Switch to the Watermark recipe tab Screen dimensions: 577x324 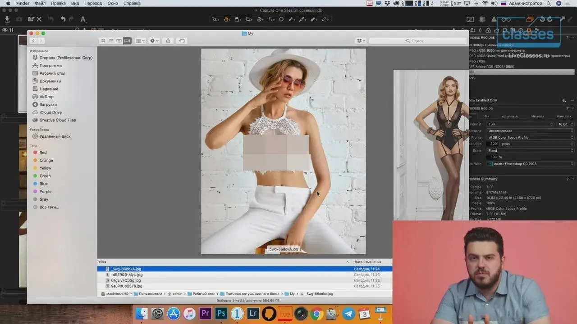[x=564, y=117]
